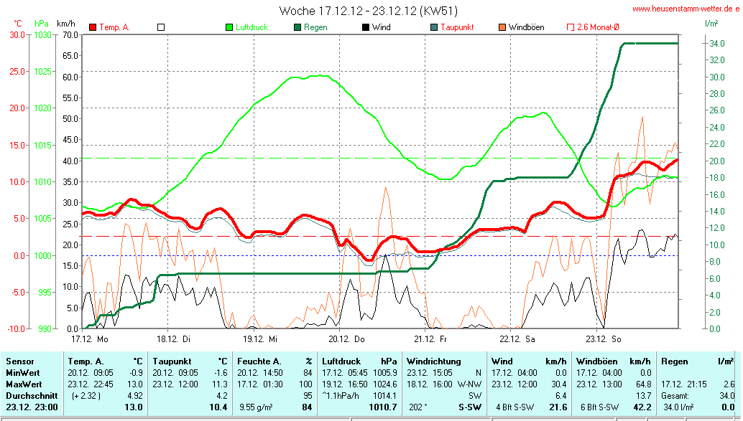Click the teal Taupunkt legend swatch
Screen dimensions: 743x421
434,27
